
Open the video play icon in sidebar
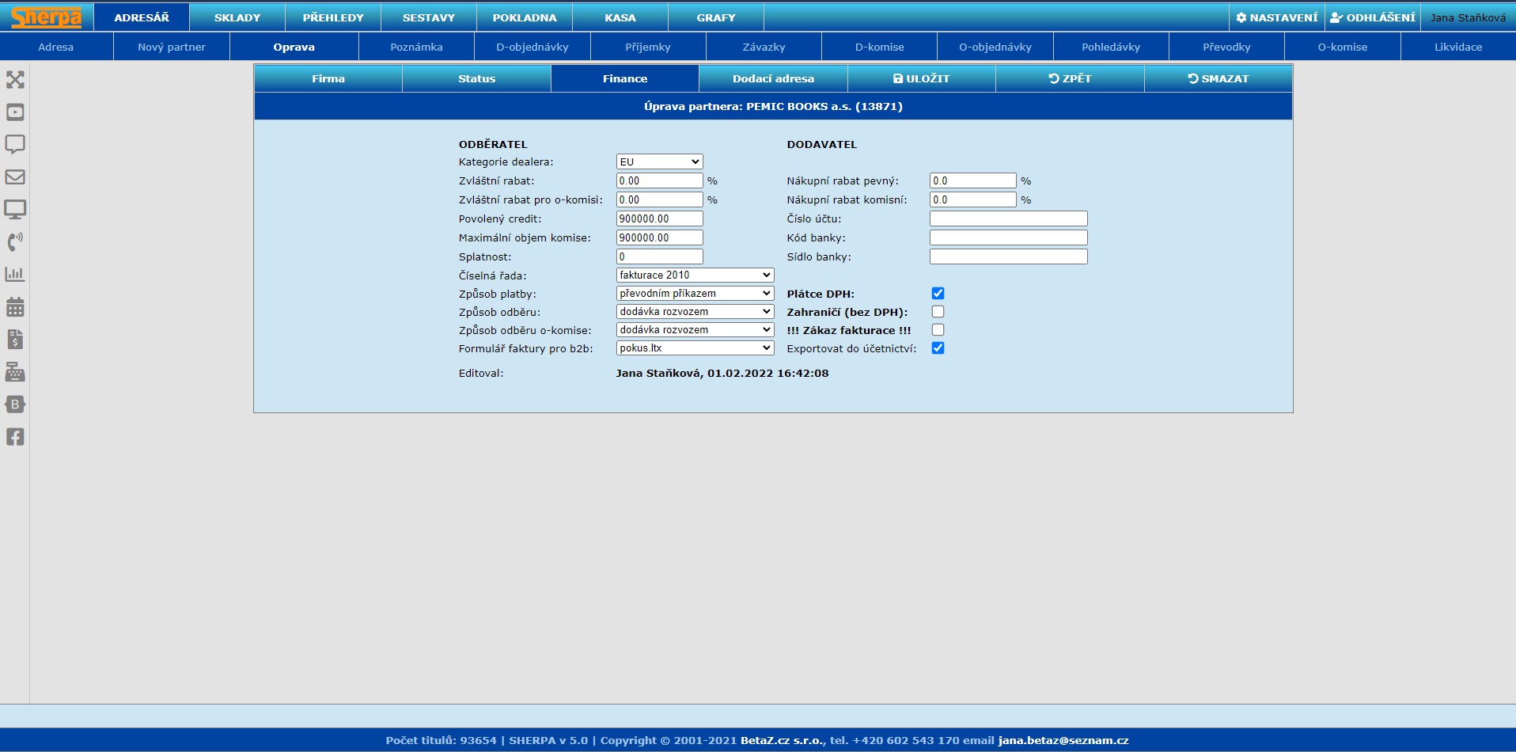[15, 112]
